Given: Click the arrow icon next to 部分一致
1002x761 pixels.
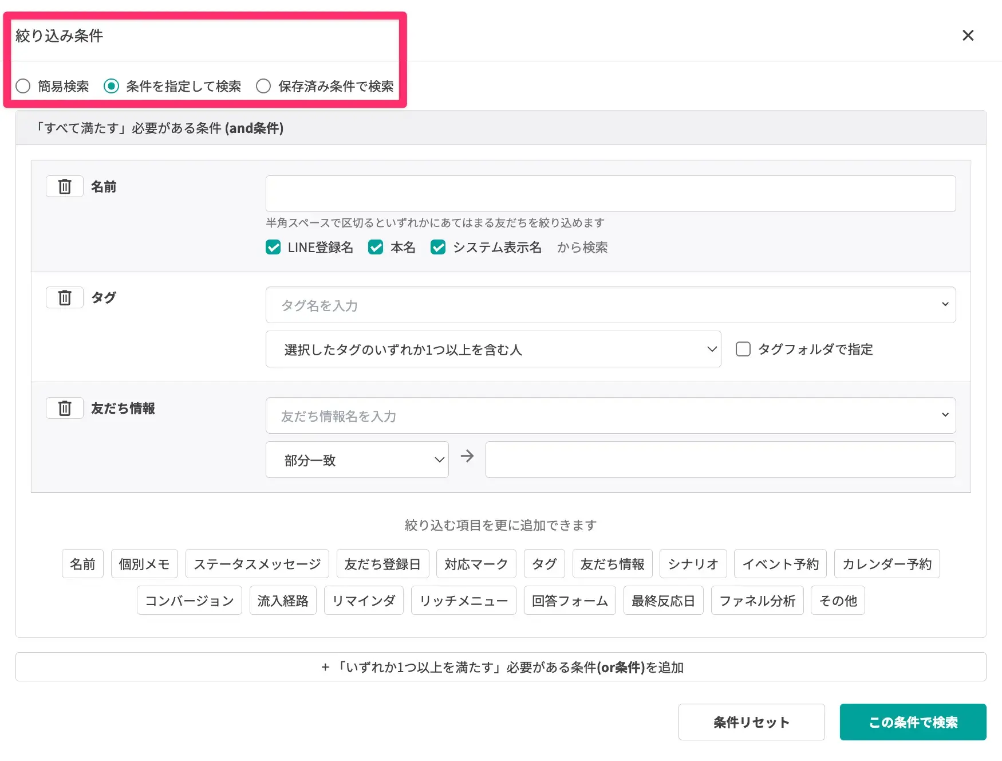Looking at the screenshot, I should pos(467,456).
